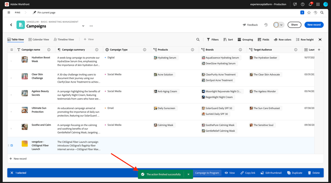Open global search magnifier in header
The image size is (331, 183).
tap(322, 13)
